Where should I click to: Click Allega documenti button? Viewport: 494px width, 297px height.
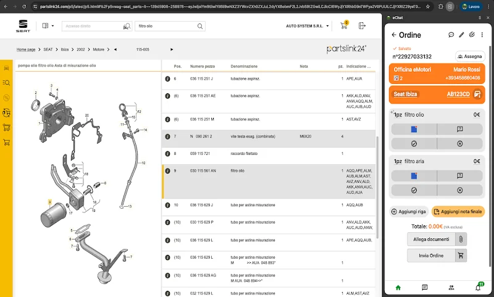pyautogui.click(x=437, y=240)
